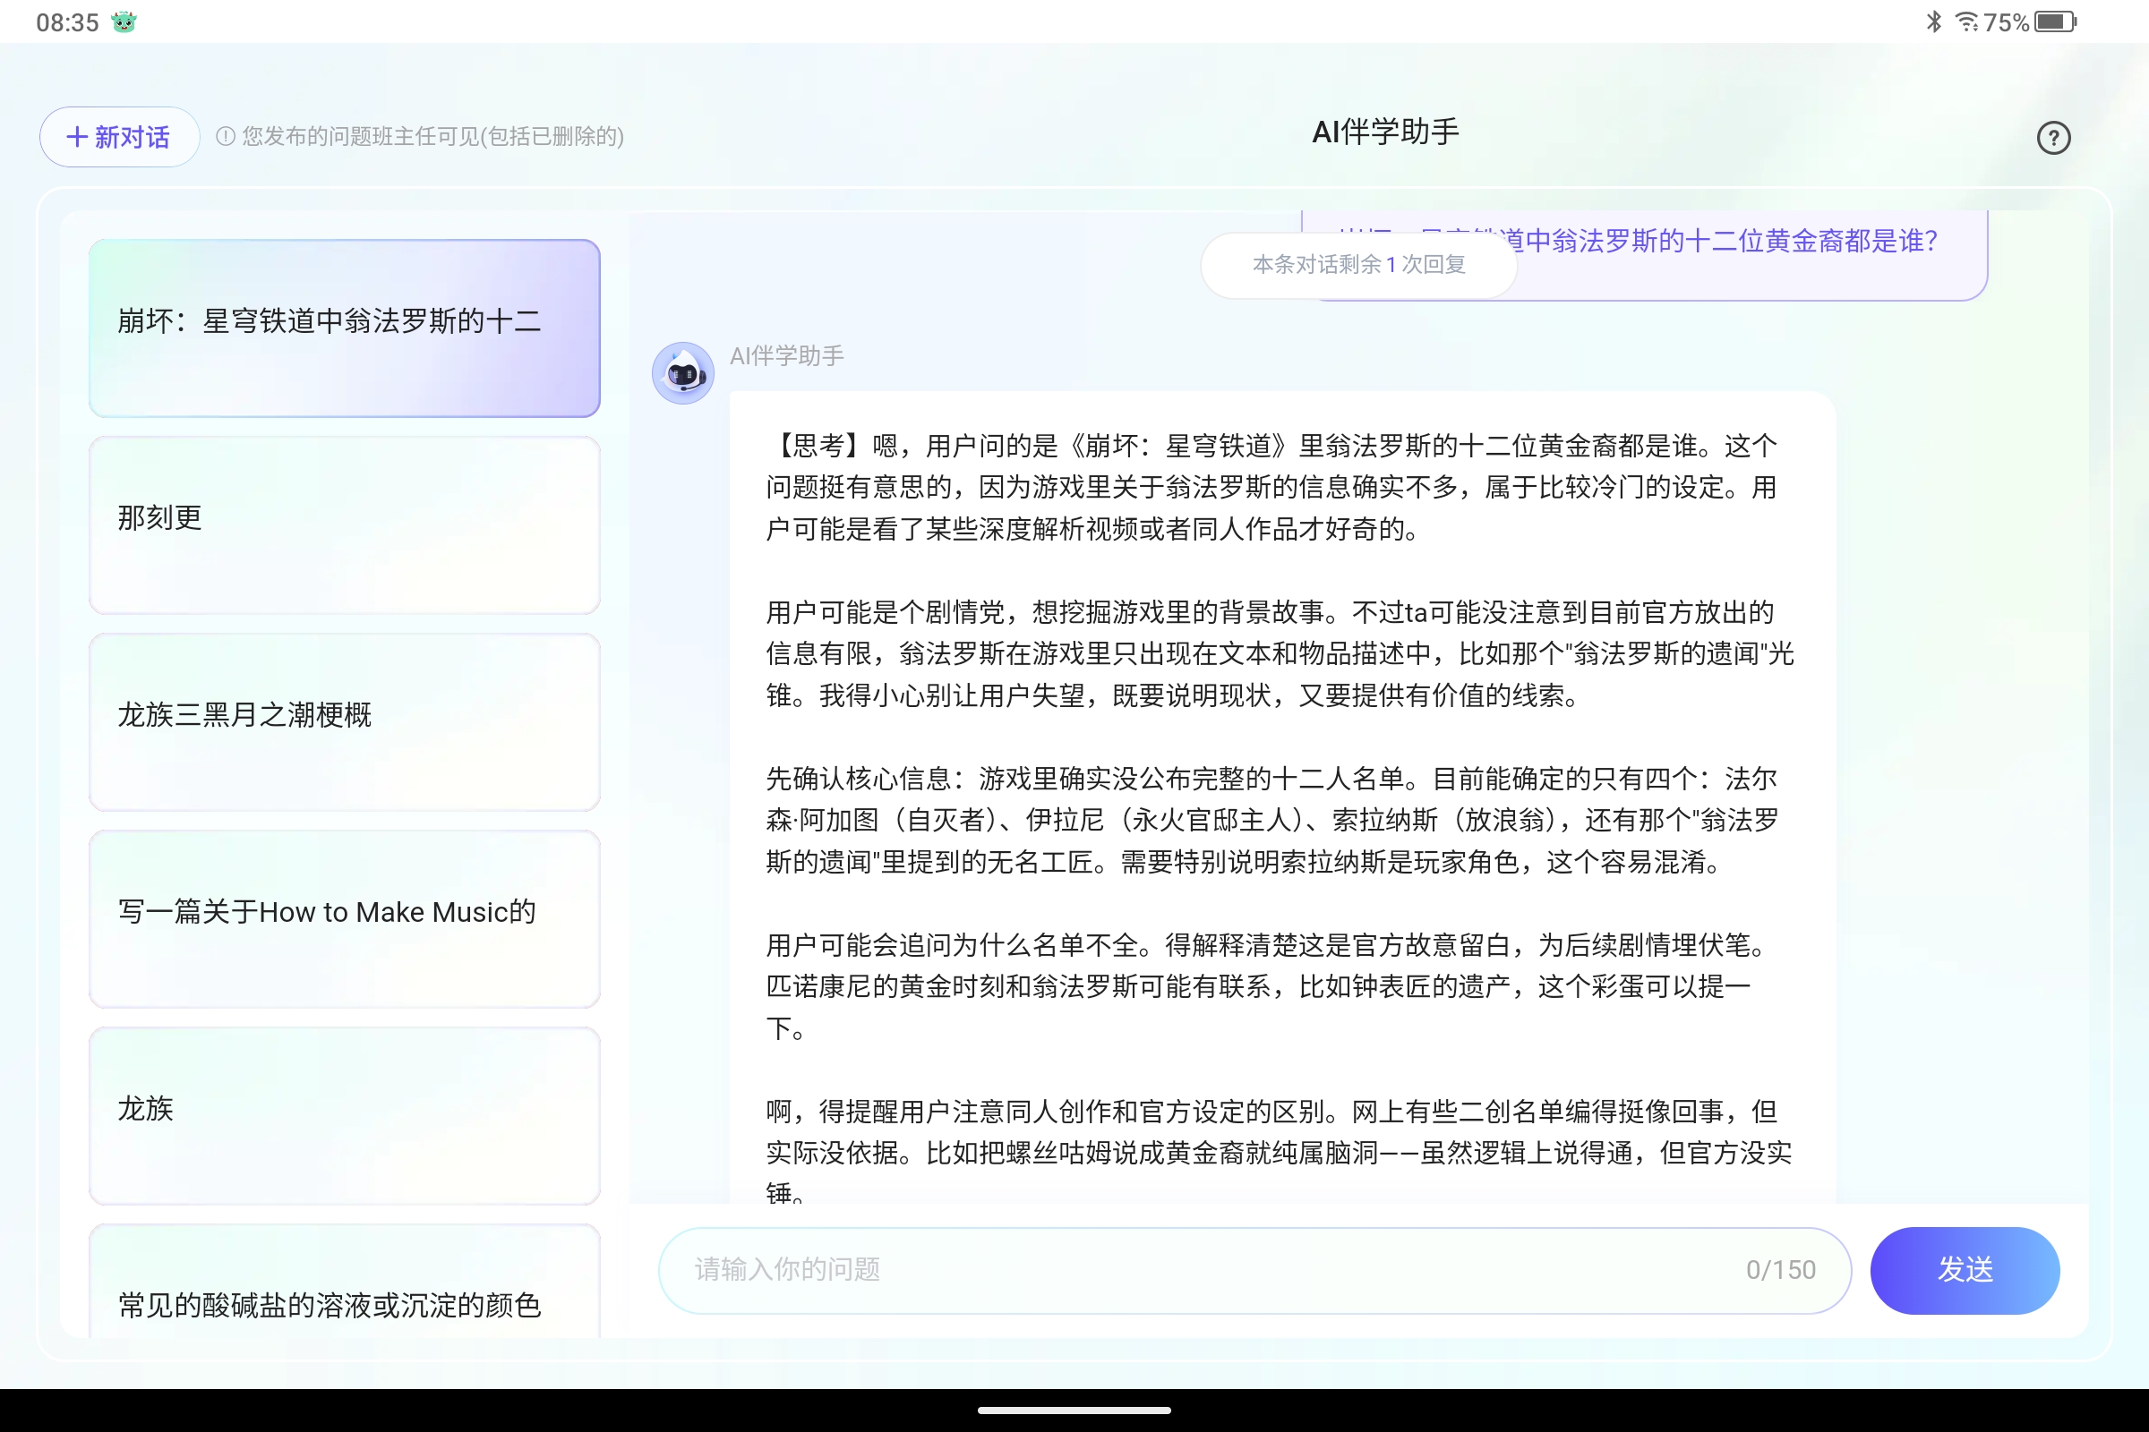Click the 0/150 character counter
Screen dimensions: 2149x1432
[1780, 1270]
